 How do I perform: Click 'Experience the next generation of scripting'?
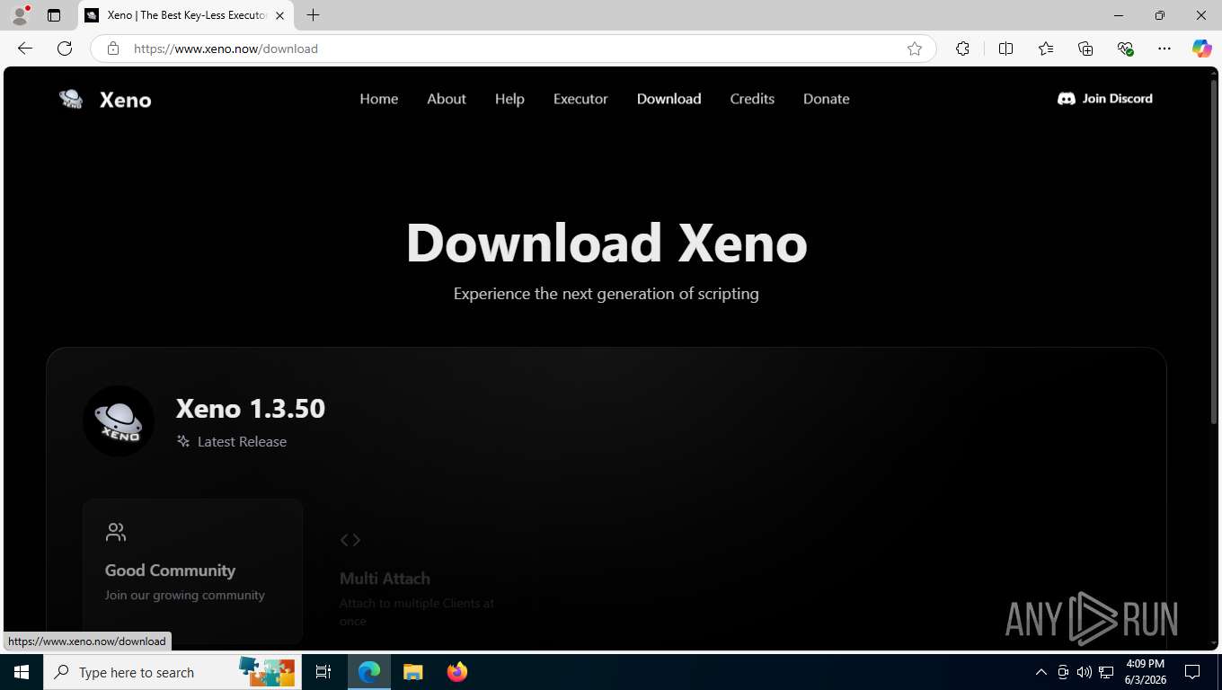607,294
